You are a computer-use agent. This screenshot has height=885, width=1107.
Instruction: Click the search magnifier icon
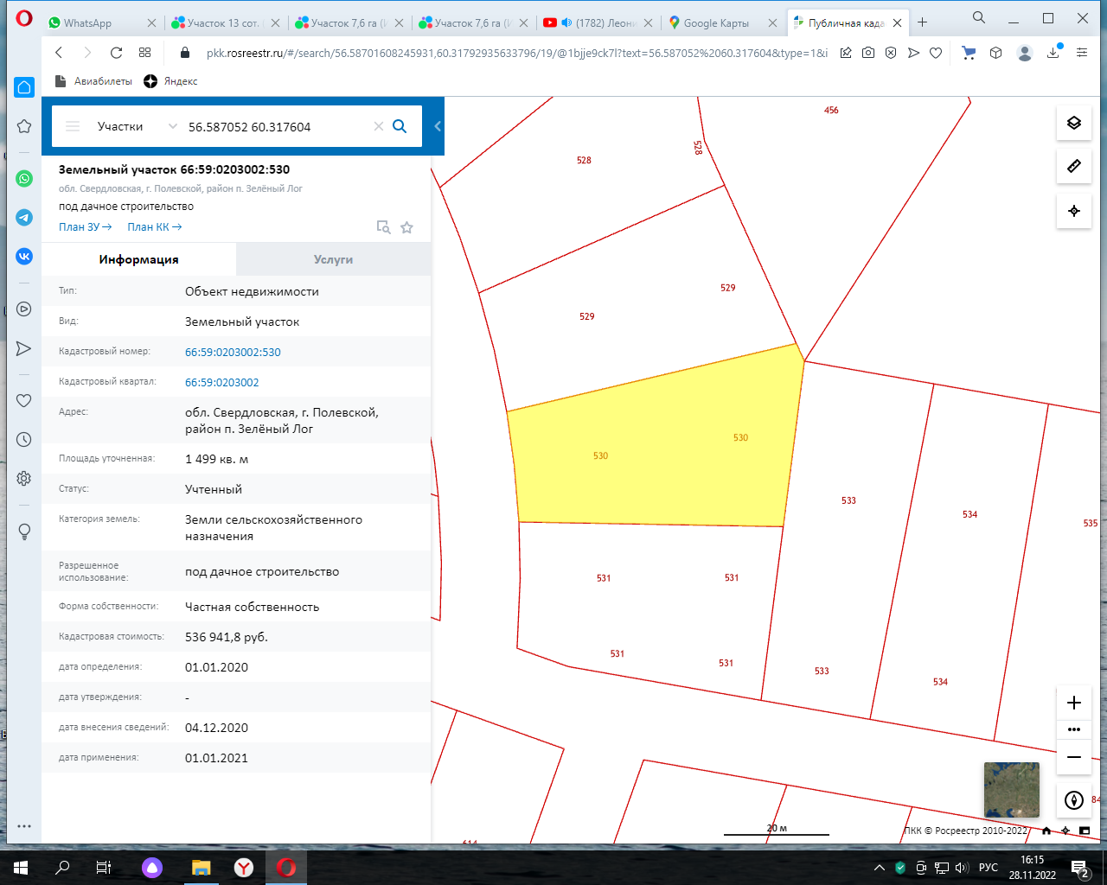pyautogui.click(x=400, y=126)
